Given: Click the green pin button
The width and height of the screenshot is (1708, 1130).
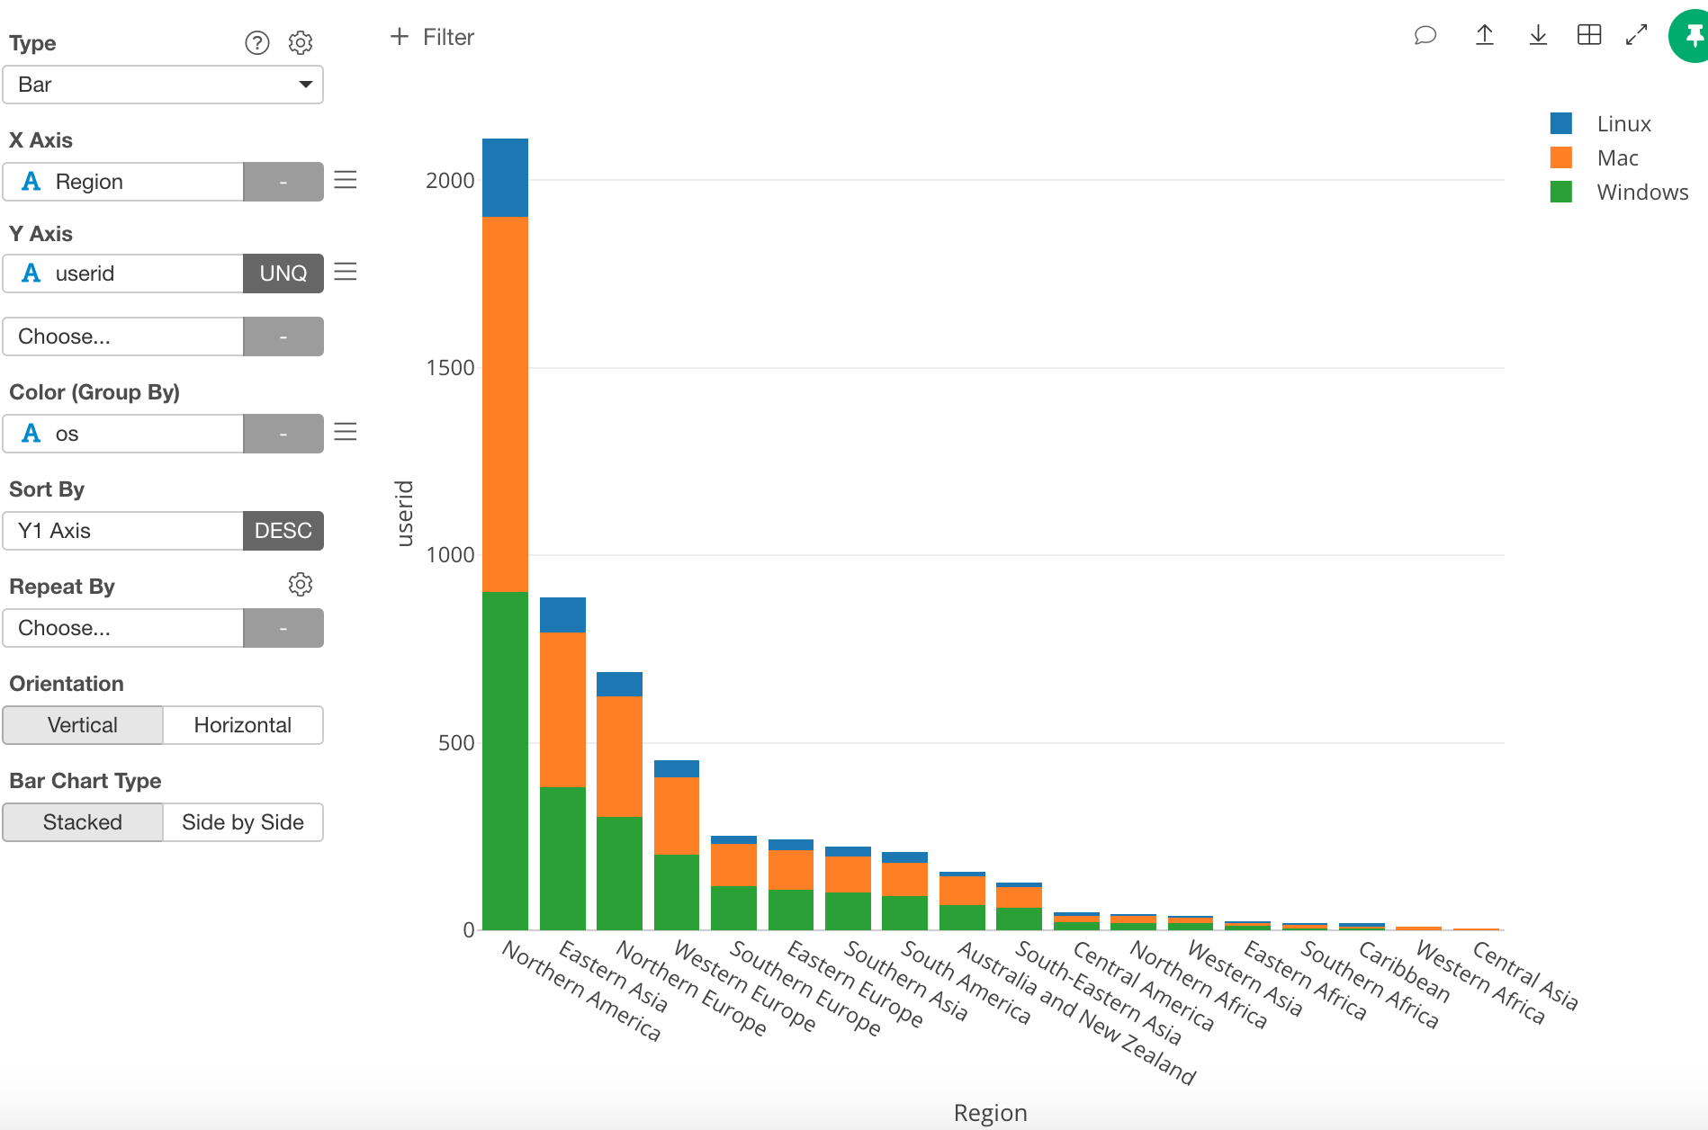Looking at the screenshot, I should [x=1691, y=37].
